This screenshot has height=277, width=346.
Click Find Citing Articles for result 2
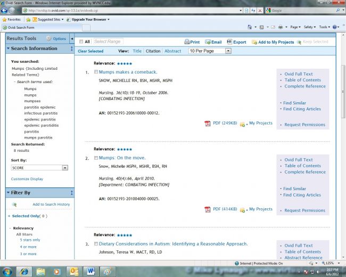point(302,195)
